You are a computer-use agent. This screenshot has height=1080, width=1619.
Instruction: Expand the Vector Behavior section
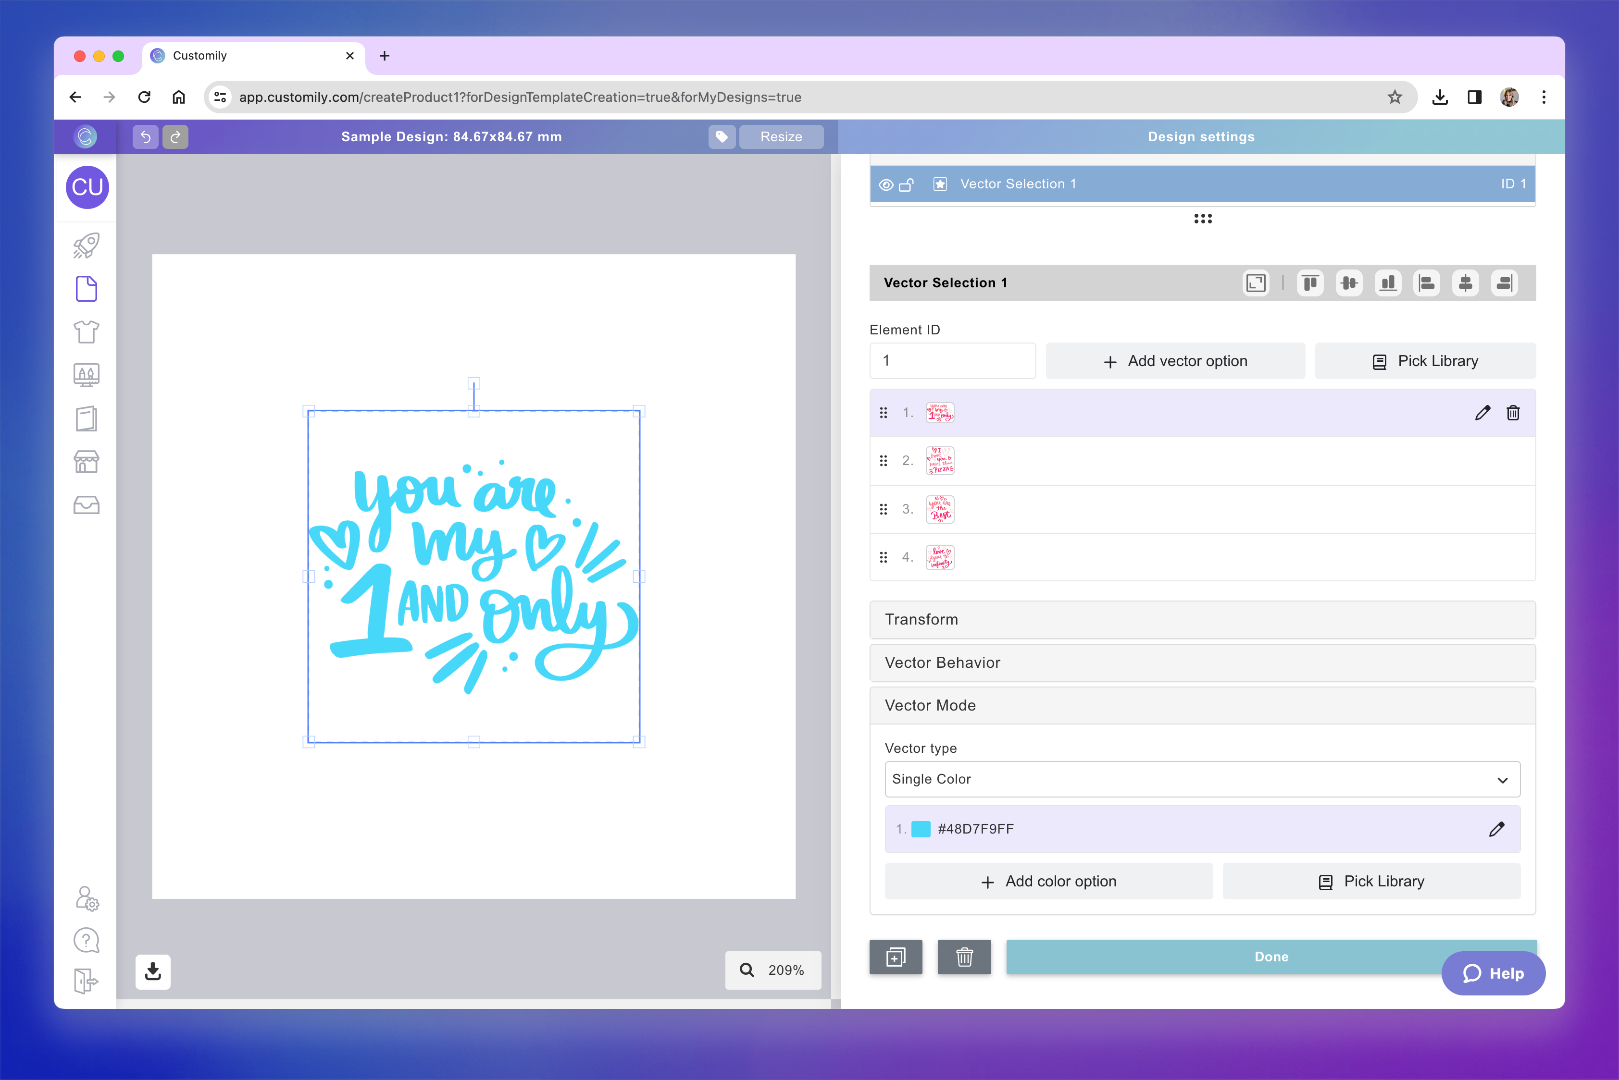coord(1201,663)
